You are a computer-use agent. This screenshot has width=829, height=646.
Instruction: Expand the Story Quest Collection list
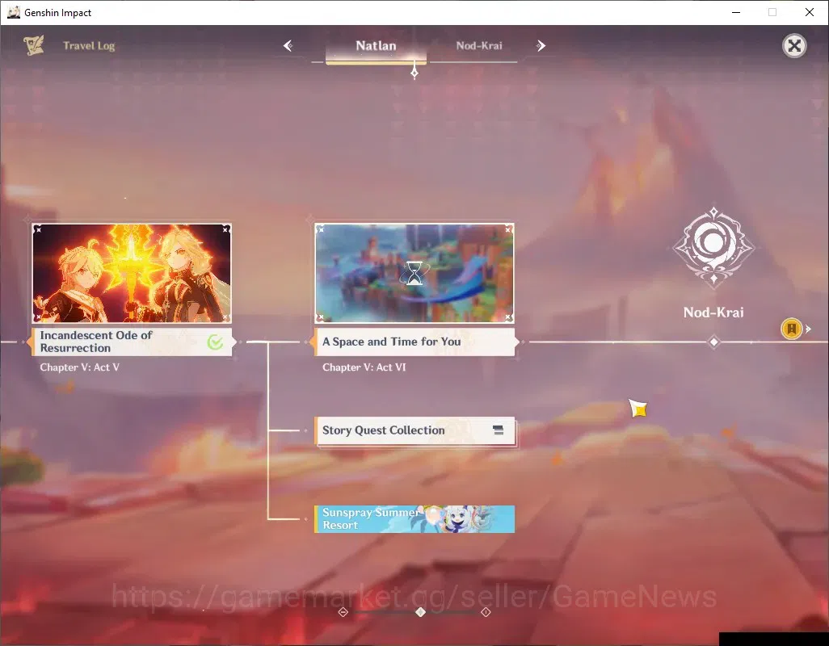(x=415, y=431)
